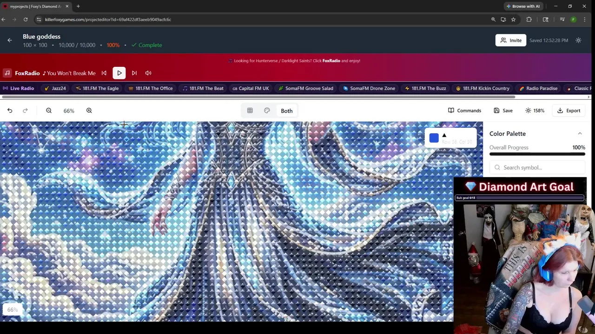Click the FoxRadio music note icon
This screenshot has height=334, width=595.
[7, 73]
